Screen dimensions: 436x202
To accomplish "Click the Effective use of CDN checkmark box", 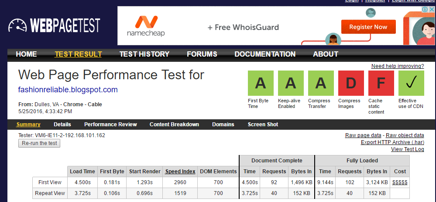I will click(411, 83).
